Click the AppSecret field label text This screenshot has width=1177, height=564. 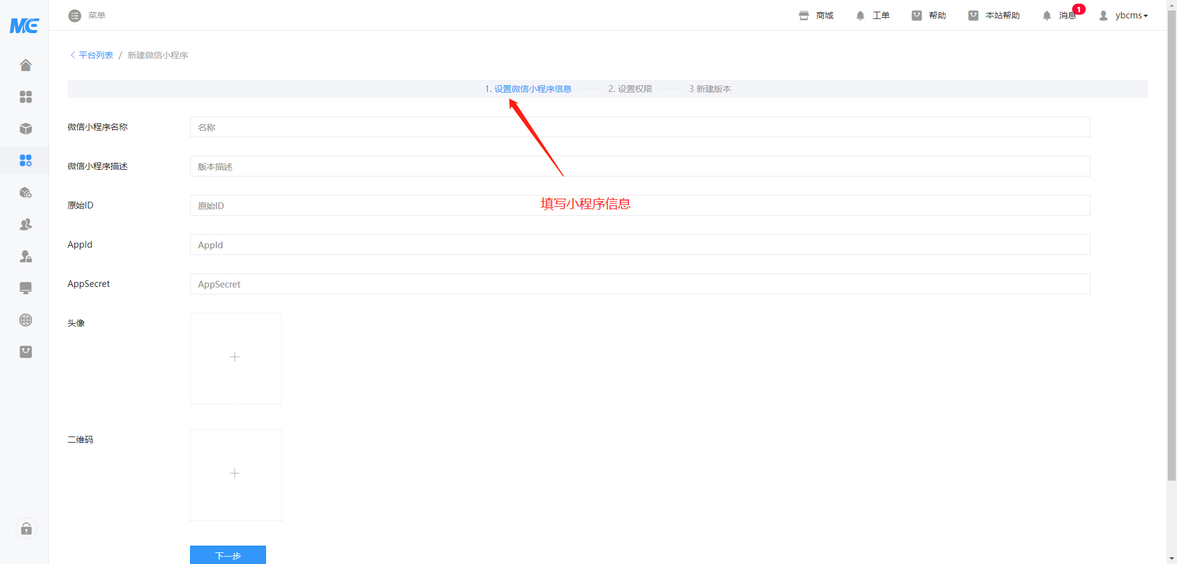tap(89, 284)
